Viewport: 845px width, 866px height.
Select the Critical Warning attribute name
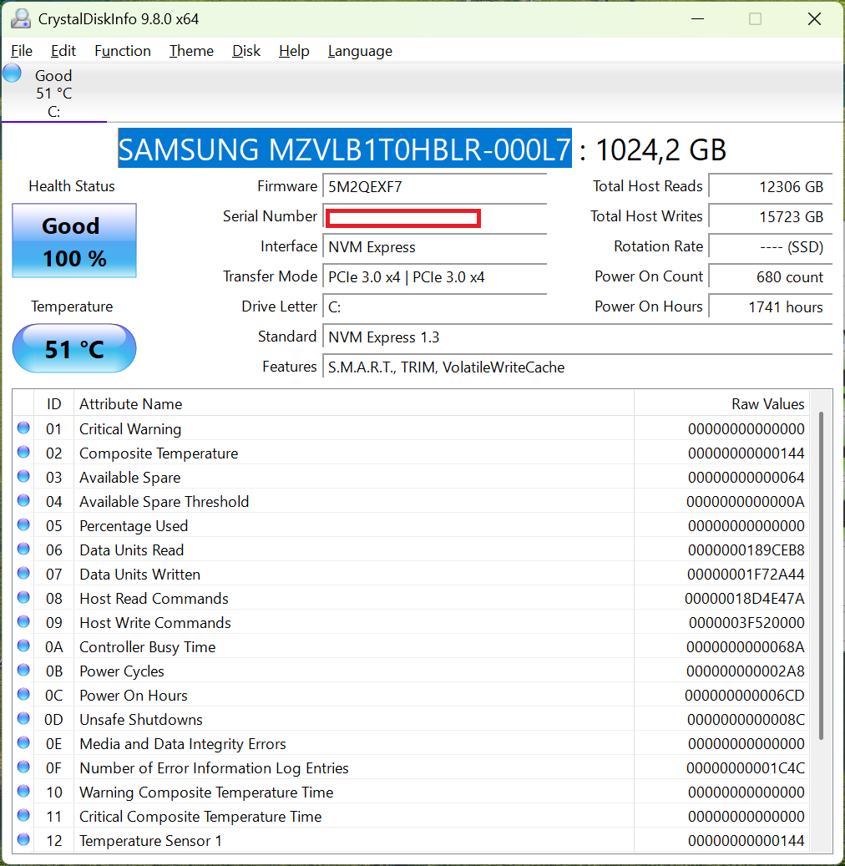click(130, 429)
